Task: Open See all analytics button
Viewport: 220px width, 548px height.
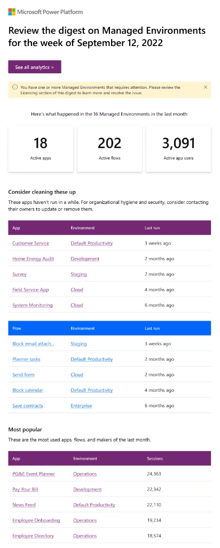Action: click(x=35, y=67)
